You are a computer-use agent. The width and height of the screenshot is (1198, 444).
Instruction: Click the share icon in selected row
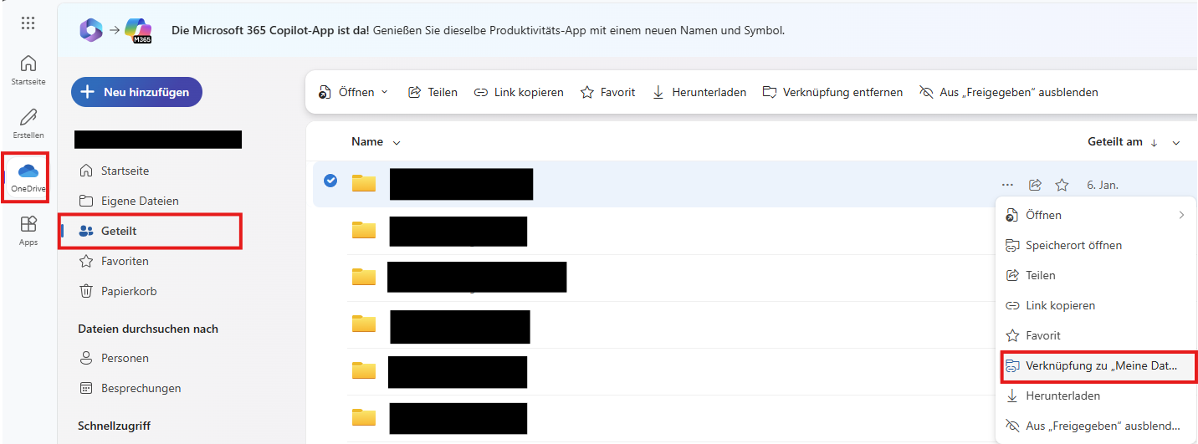pos(1035,185)
